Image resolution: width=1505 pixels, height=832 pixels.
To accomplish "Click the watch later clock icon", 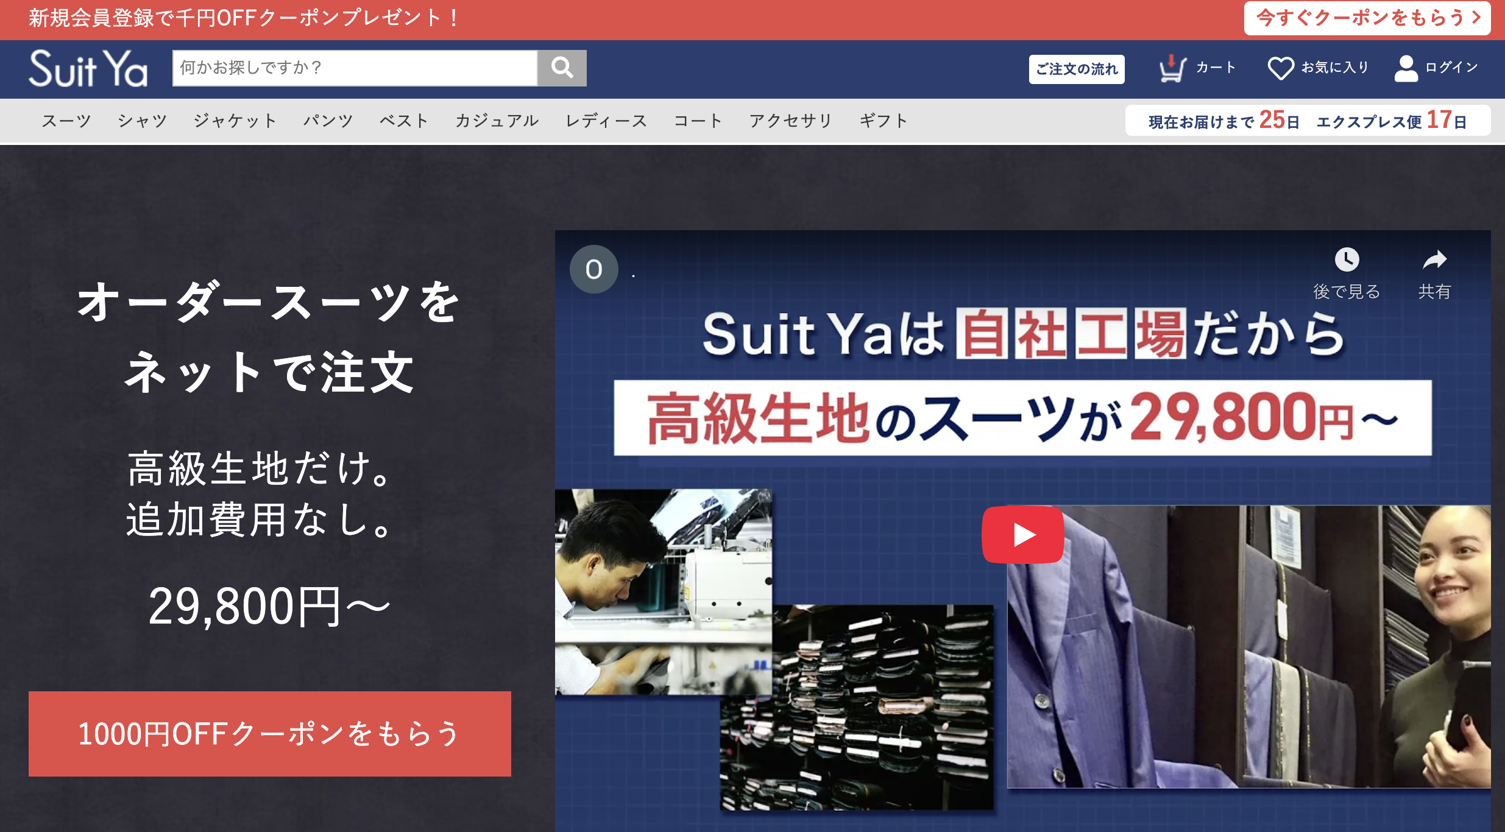I will 1347,260.
